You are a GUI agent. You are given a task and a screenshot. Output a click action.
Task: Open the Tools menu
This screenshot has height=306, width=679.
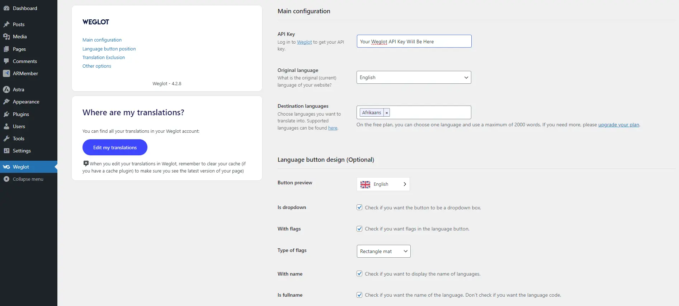click(x=29, y=139)
